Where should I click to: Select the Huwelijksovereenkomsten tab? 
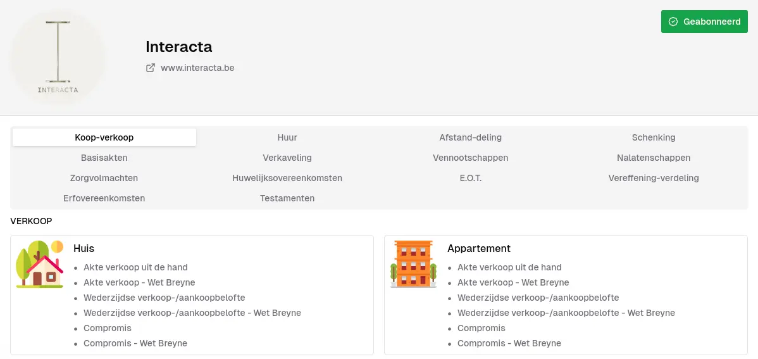(x=287, y=178)
